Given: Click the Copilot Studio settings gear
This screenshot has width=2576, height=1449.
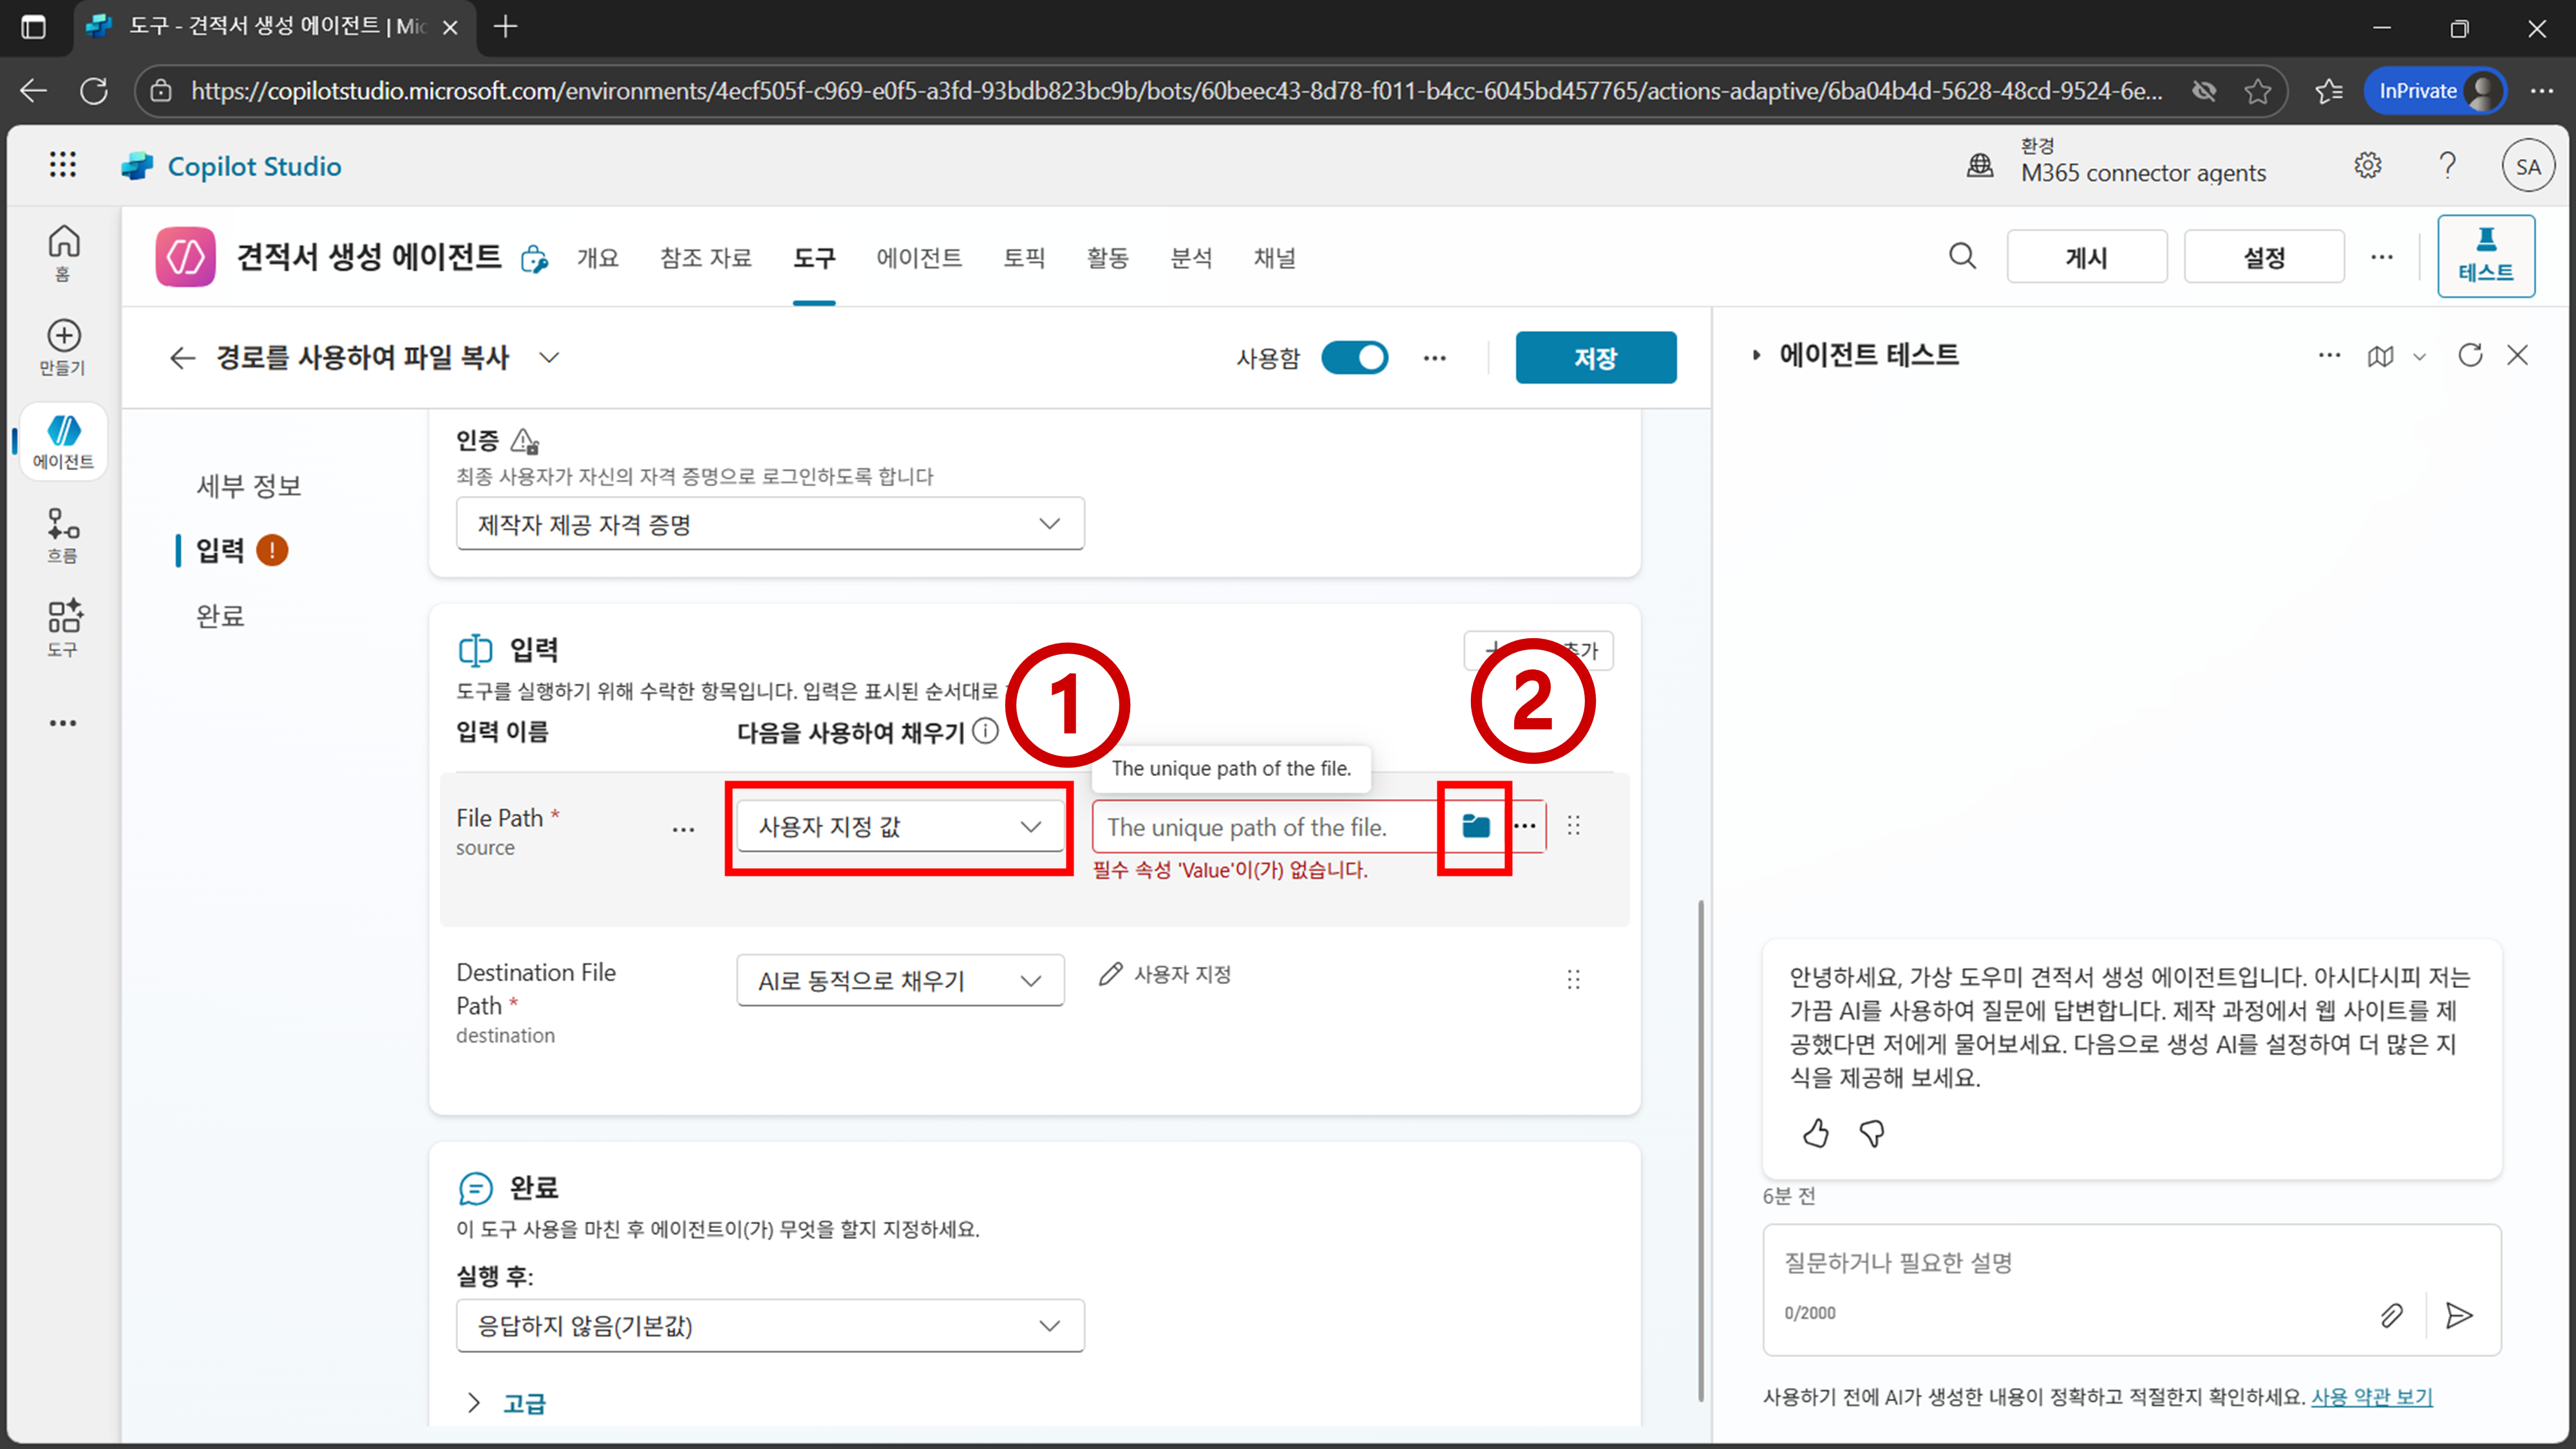Looking at the screenshot, I should pyautogui.click(x=2367, y=166).
